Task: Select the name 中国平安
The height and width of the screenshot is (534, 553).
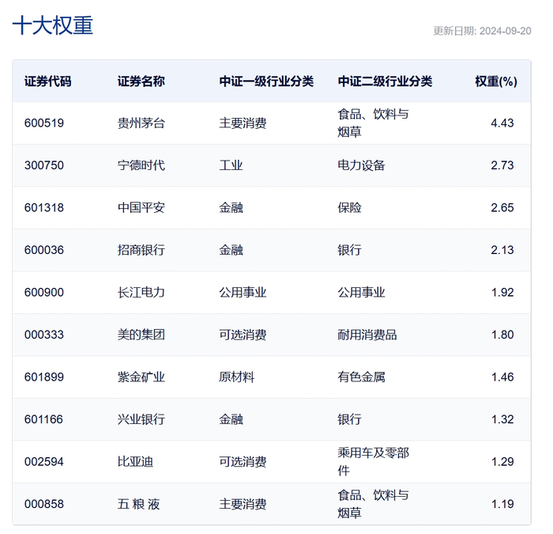Action: click(141, 207)
